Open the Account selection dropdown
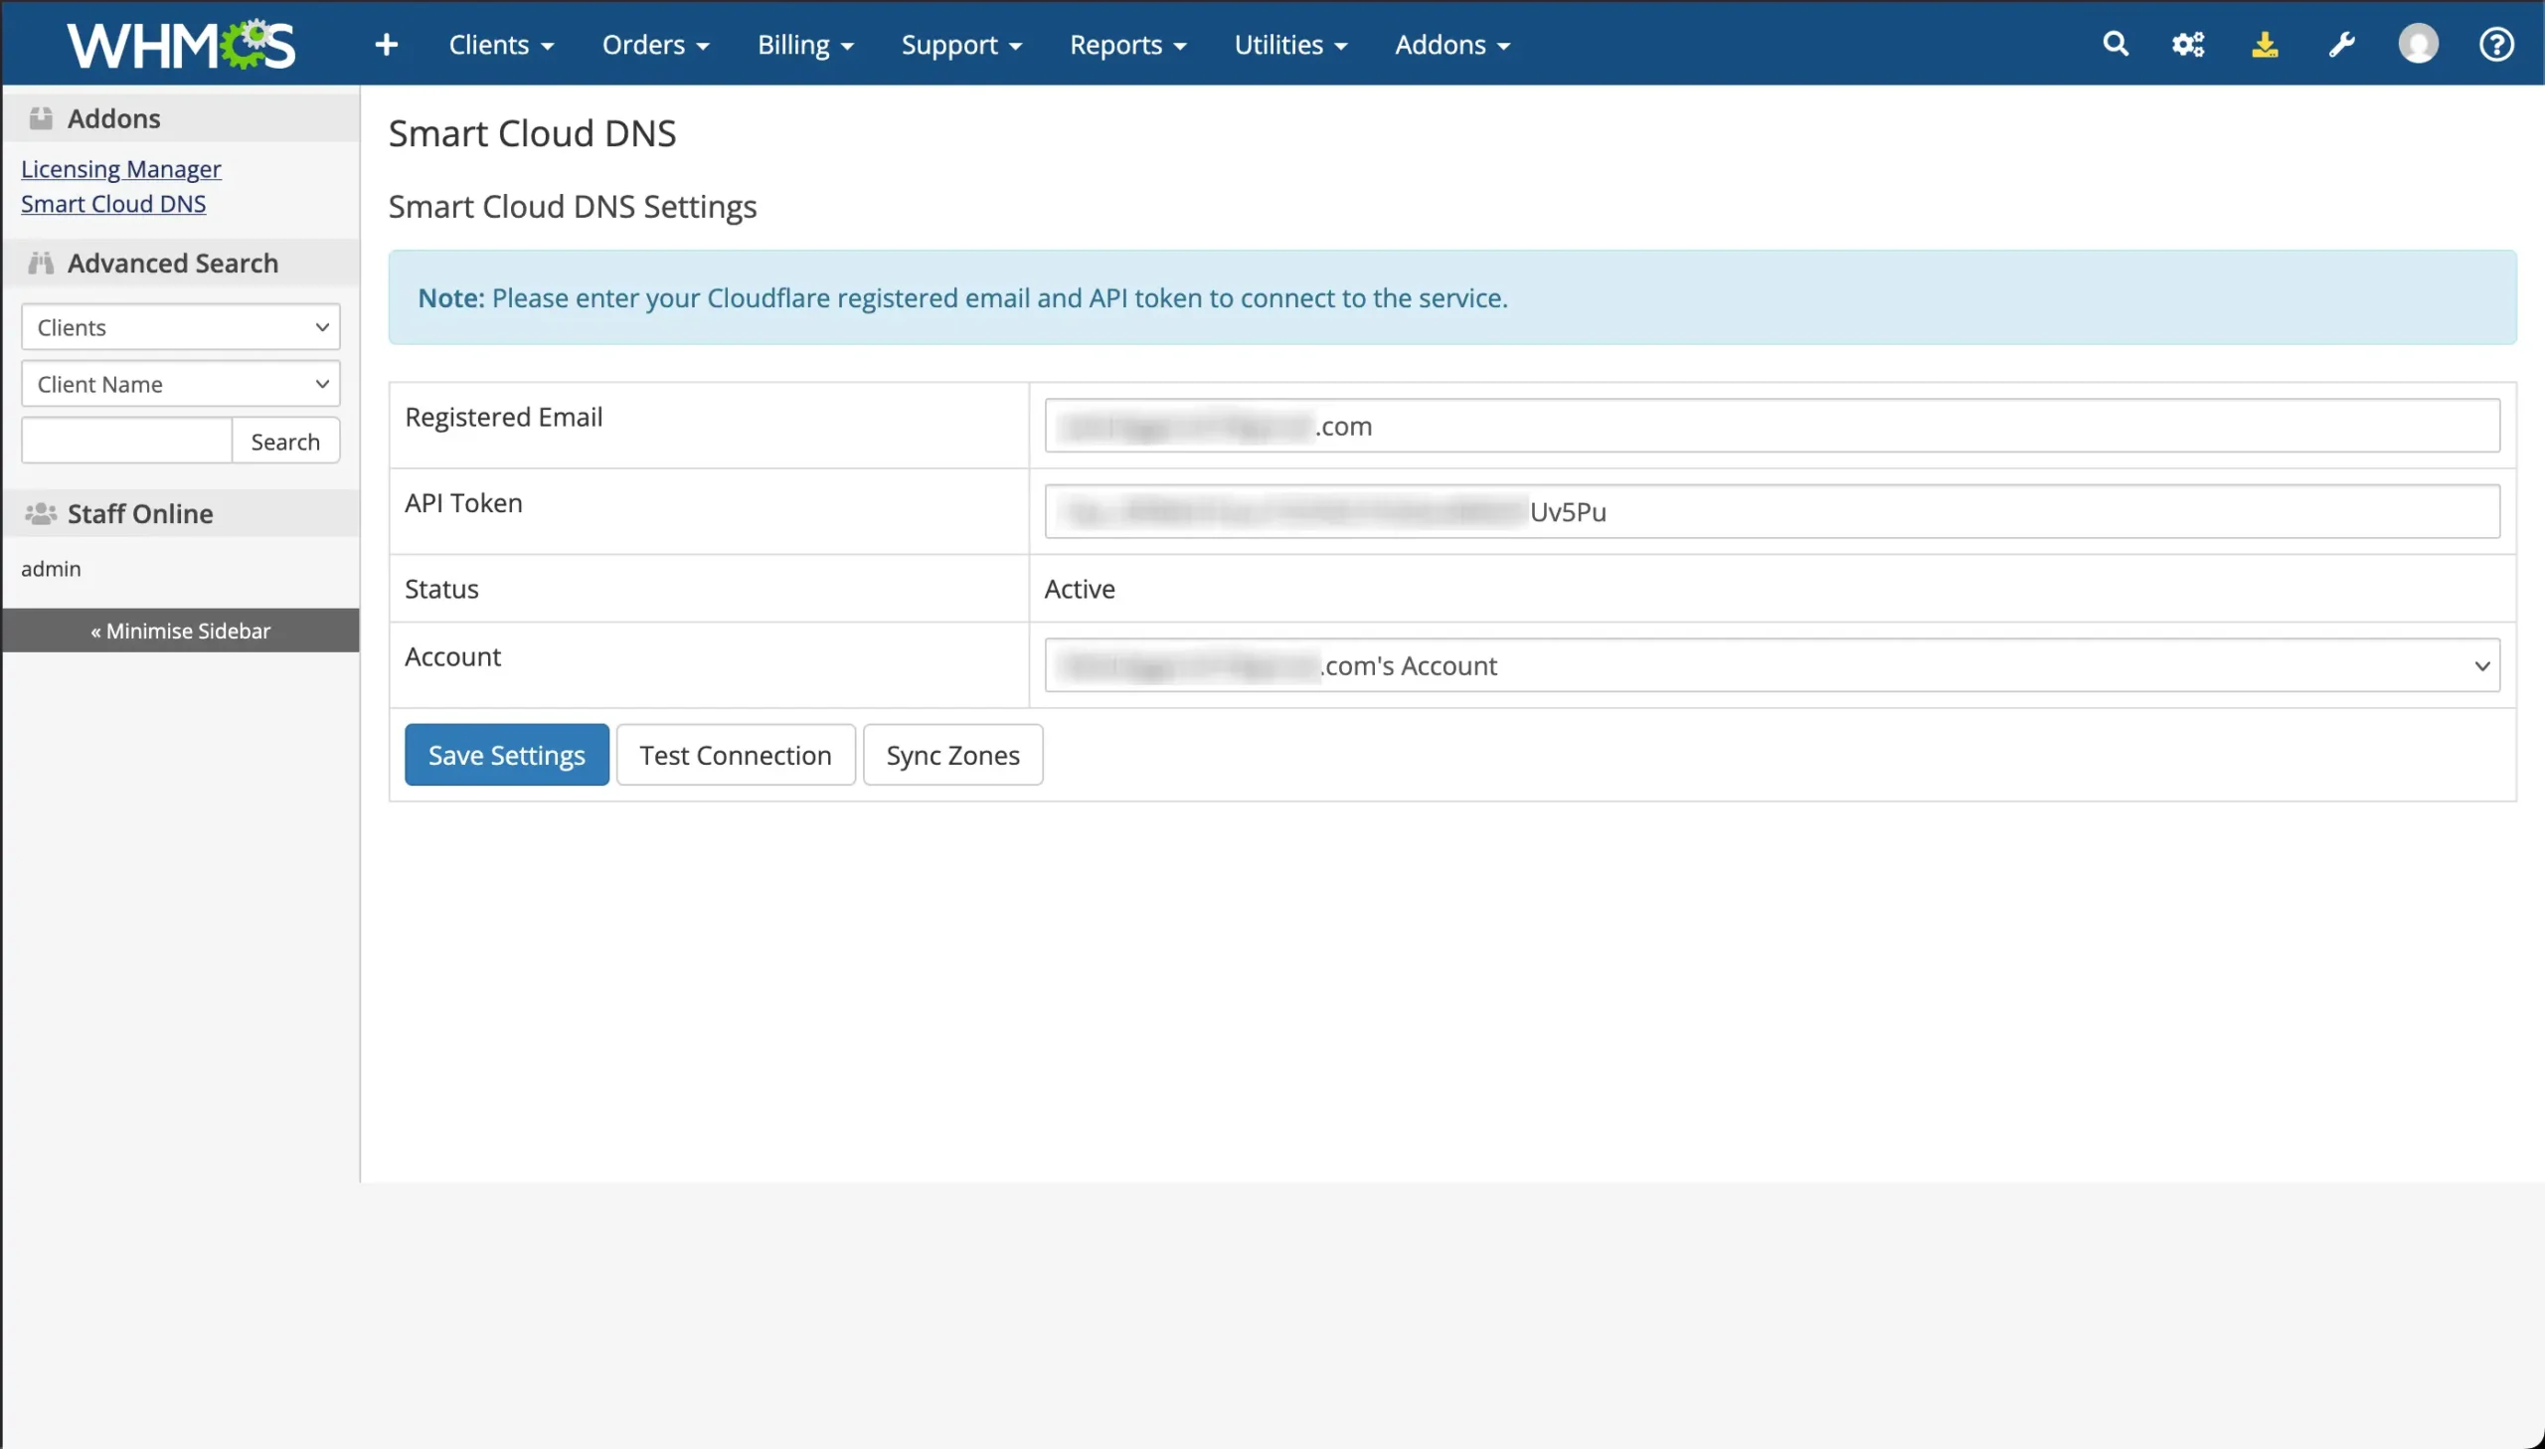The image size is (2545, 1449). [x=1772, y=665]
